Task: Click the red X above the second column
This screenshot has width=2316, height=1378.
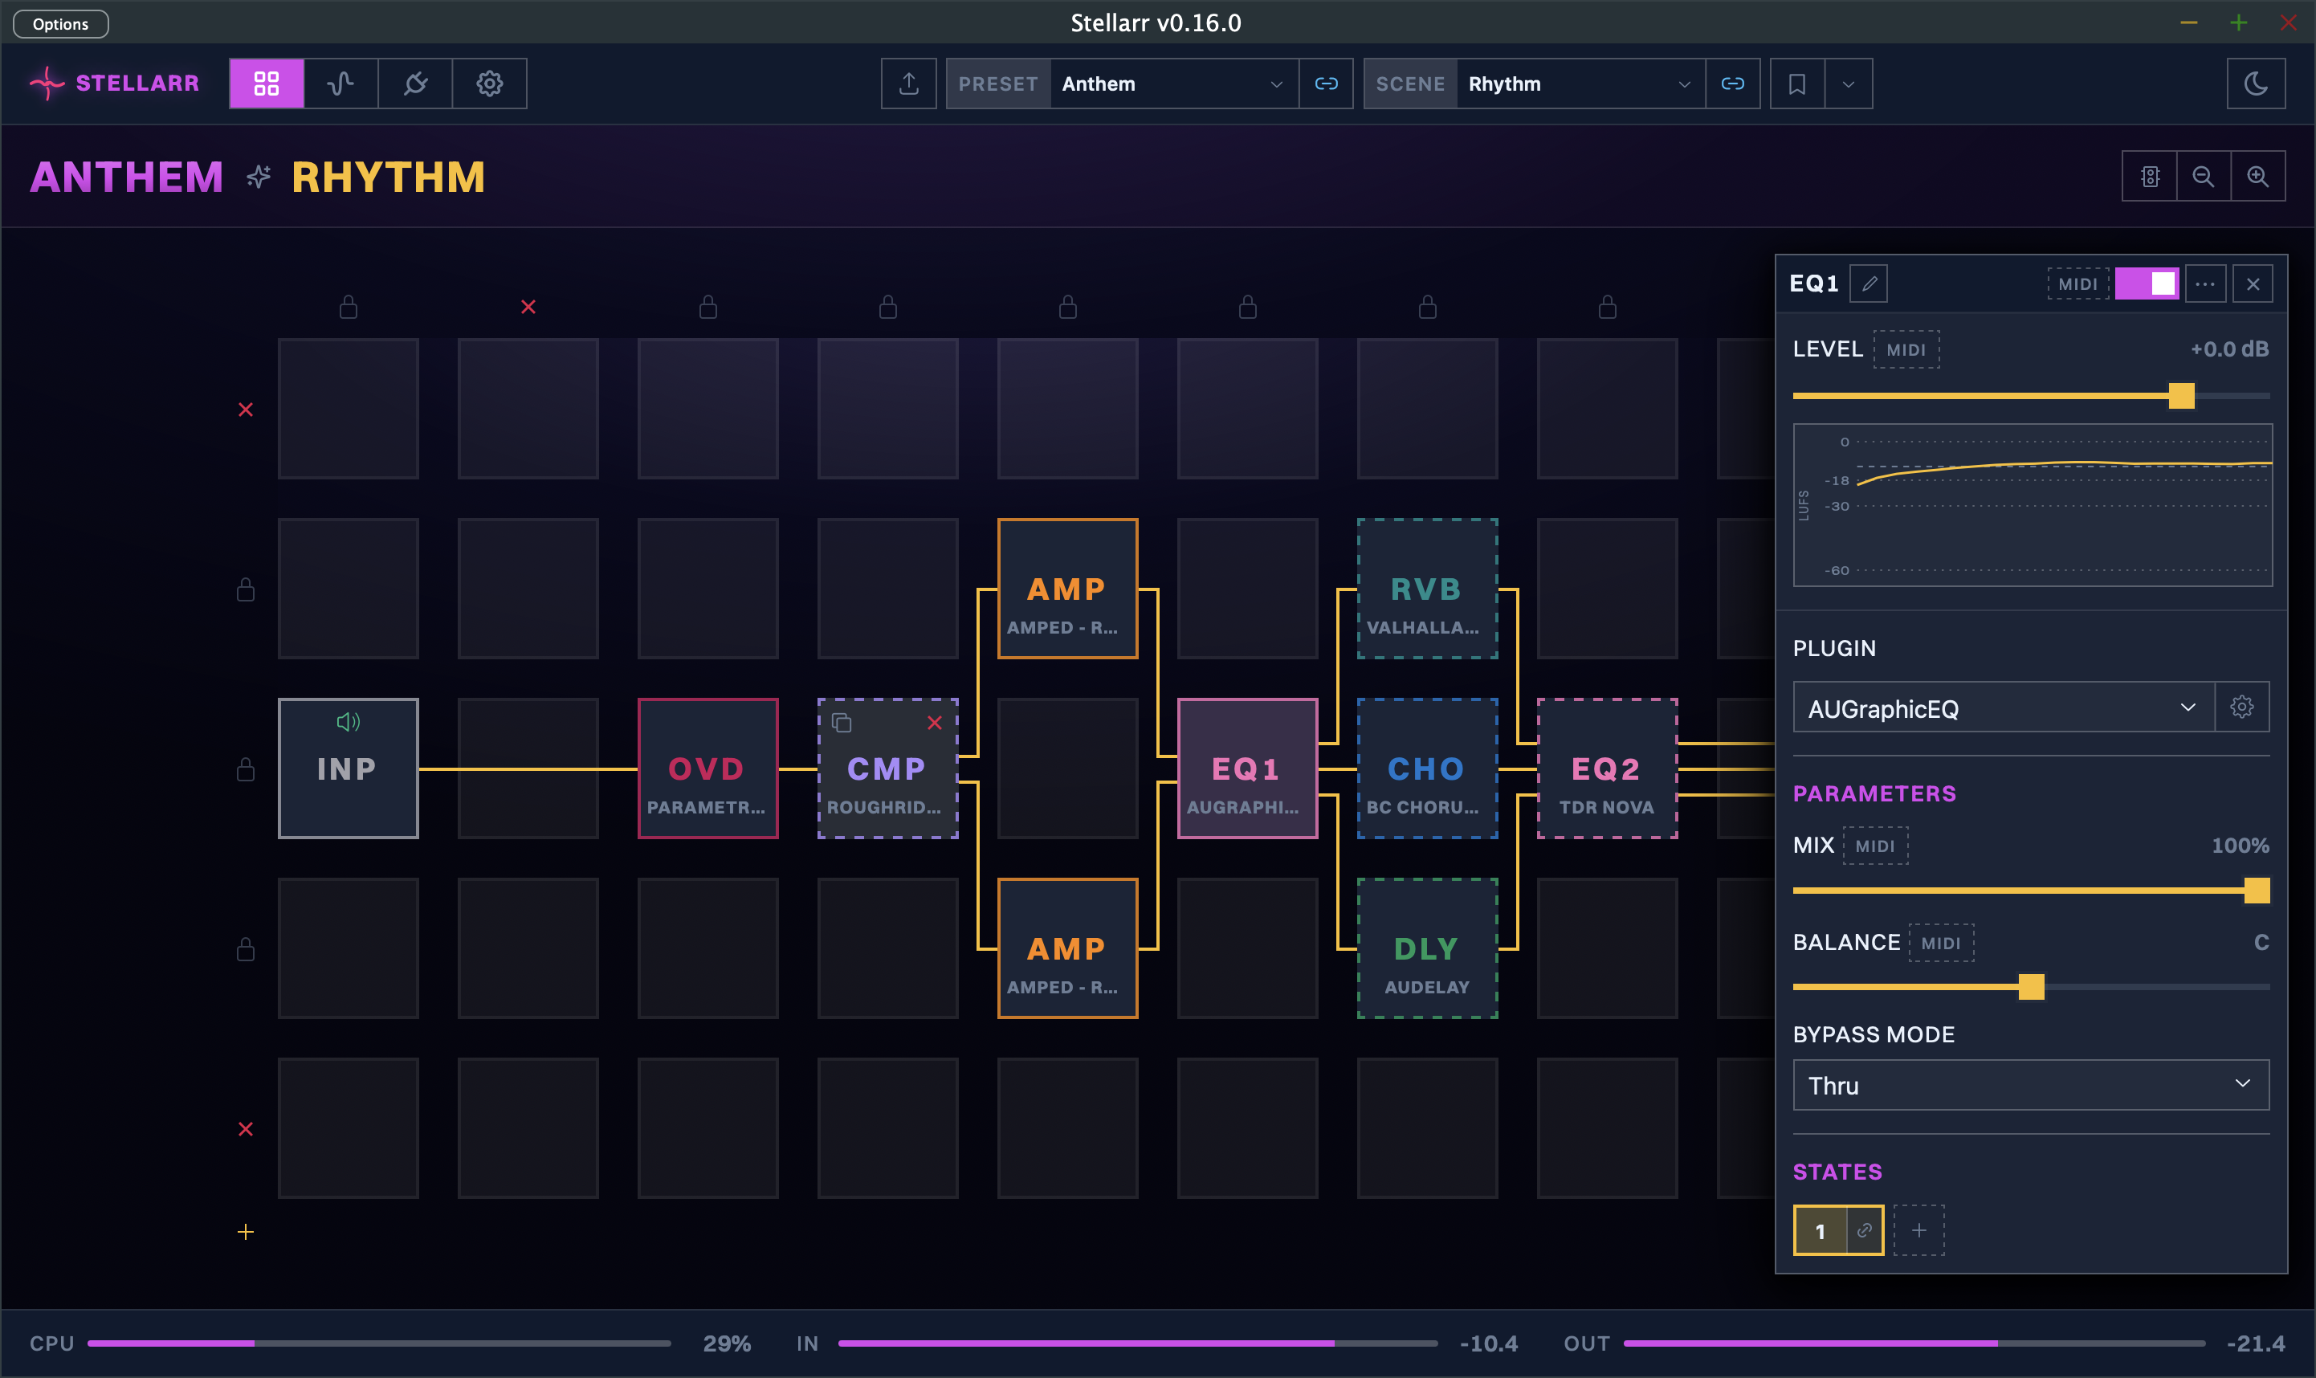Action: point(528,307)
